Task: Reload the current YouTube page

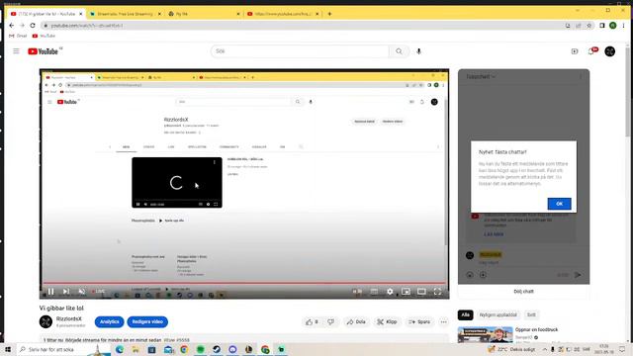Action: click(x=33, y=25)
